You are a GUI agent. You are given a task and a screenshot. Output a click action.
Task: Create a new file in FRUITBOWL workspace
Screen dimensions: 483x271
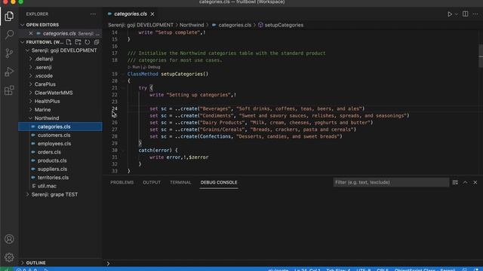tap(69, 42)
